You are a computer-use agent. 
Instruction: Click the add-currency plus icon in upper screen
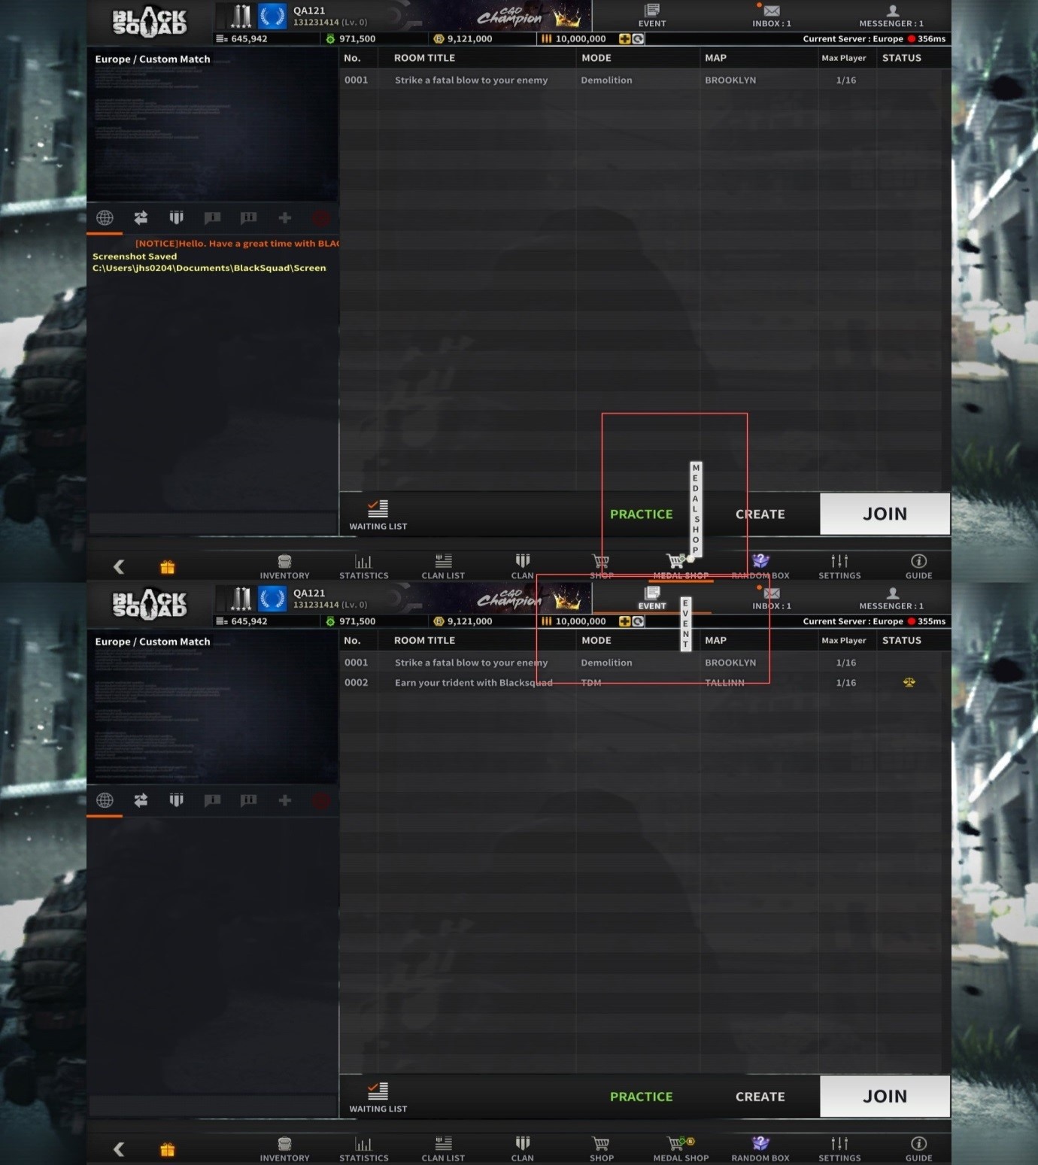(x=624, y=39)
